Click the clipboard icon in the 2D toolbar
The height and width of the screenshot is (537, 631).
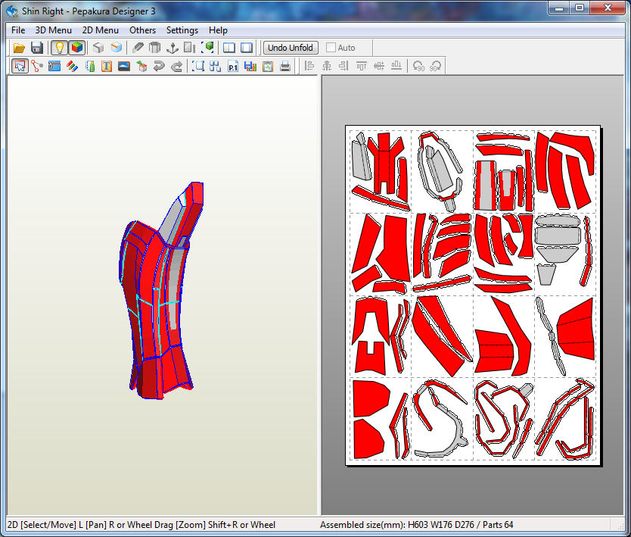(268, 66)
